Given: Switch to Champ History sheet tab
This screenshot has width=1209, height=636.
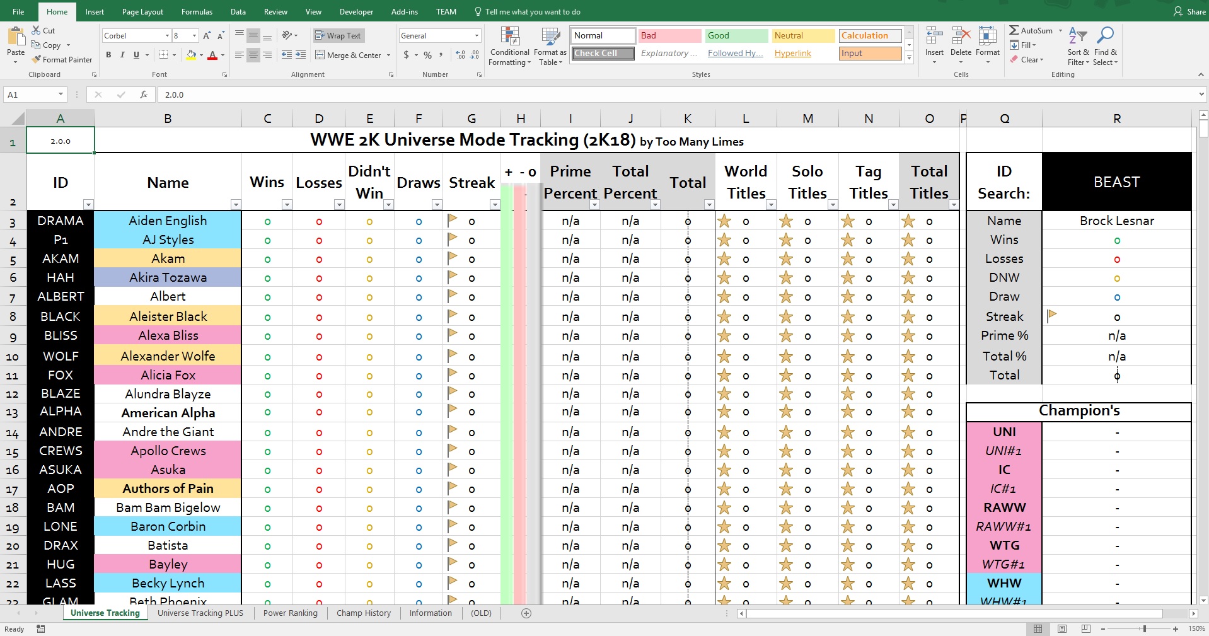Looking at the screenshot, I should pyautogui.click(x=364, y=613).
